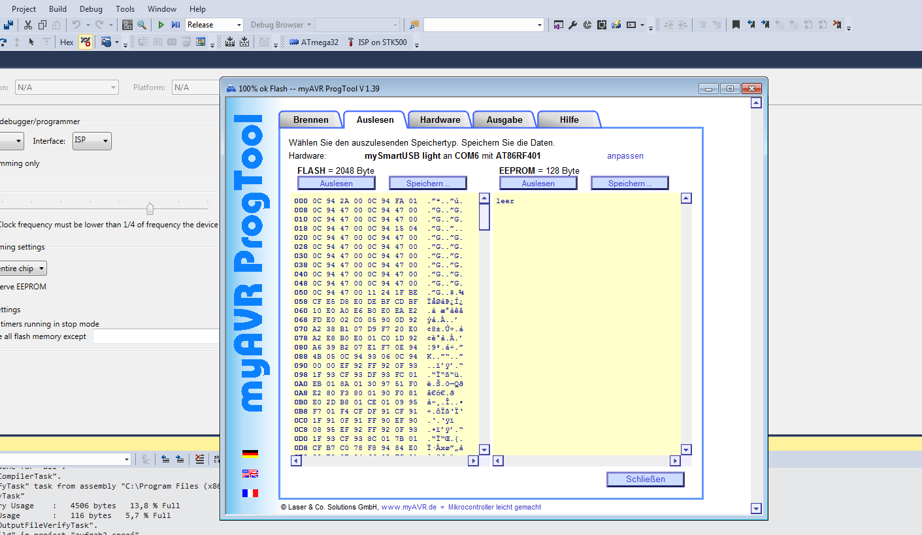Screen dimensions: 922x535
Task: Undo the last action
Action: pyautogui.click(x=76, y=25)
